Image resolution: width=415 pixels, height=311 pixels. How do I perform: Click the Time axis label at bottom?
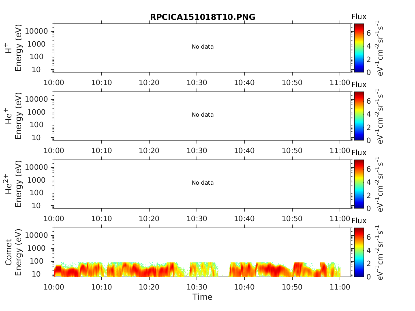[x=202, y=297]
